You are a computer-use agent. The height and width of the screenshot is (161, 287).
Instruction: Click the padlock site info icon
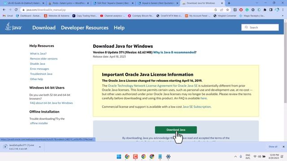[23, 10]
